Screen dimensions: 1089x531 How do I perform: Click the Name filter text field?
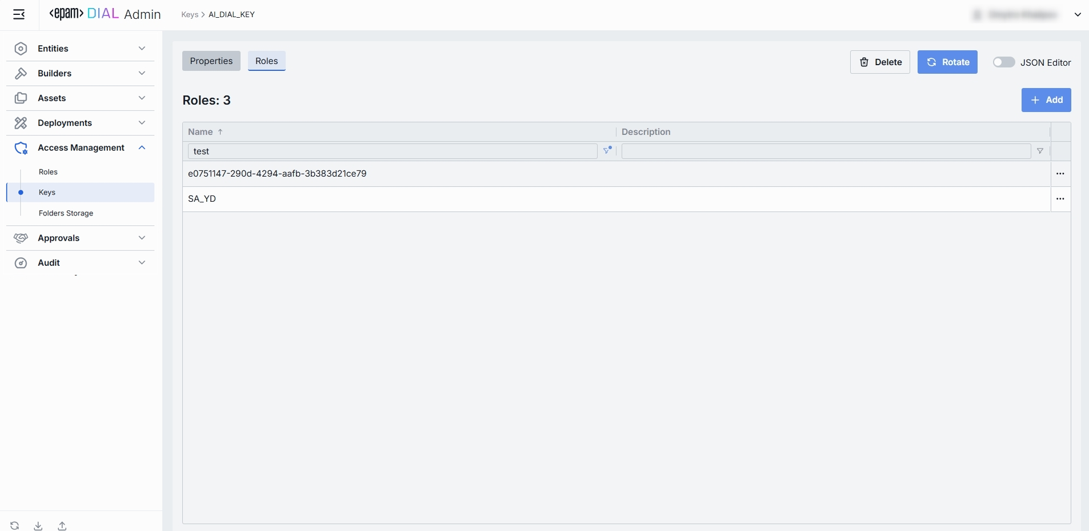click(x=392, y=151)
